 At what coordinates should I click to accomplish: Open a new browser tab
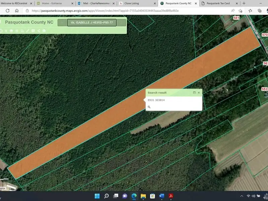[244, 3]
